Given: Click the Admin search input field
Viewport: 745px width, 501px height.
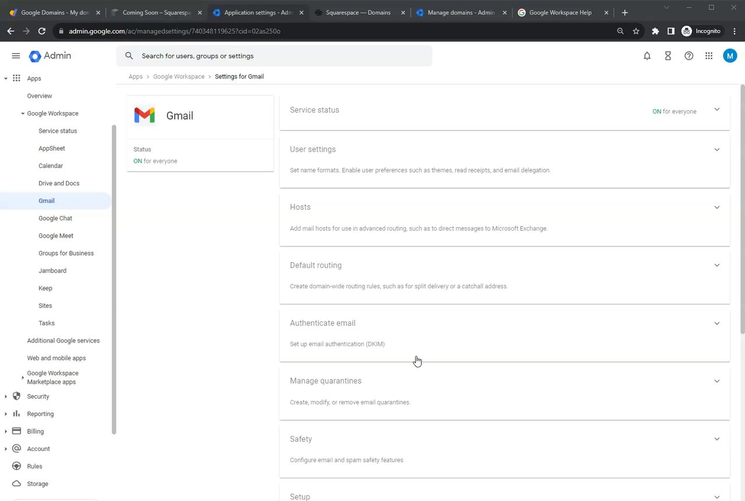Looking at the screenshot, I should [274, 56].
